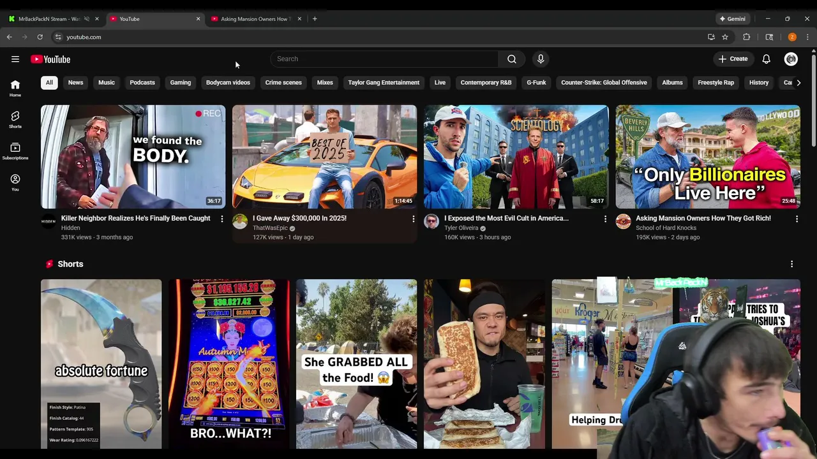Open ThatWasEpic channel avatar
The image size is (817, 459).
point(240,221)
